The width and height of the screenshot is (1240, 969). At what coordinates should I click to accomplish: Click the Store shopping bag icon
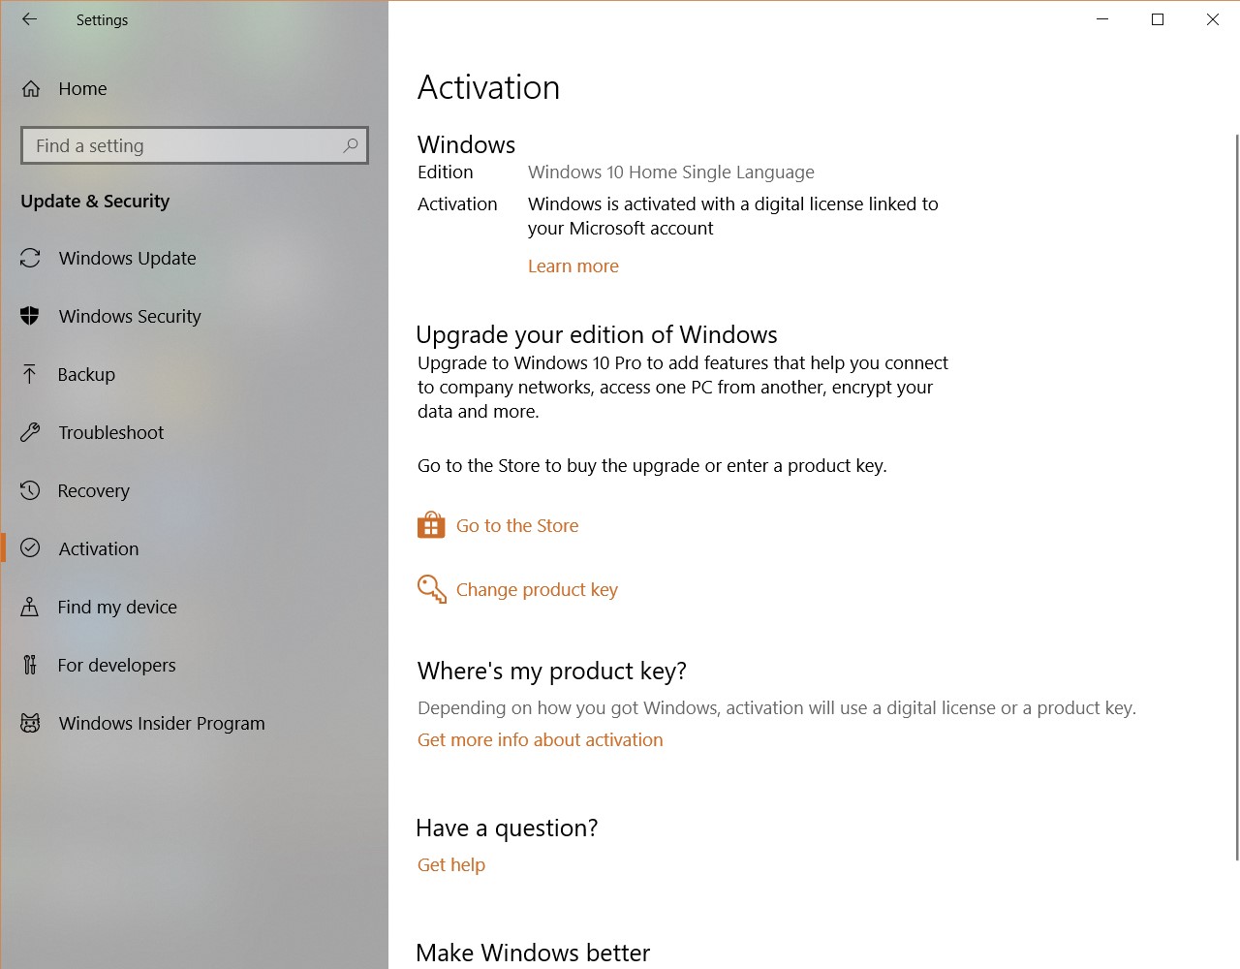click(431, 525)
